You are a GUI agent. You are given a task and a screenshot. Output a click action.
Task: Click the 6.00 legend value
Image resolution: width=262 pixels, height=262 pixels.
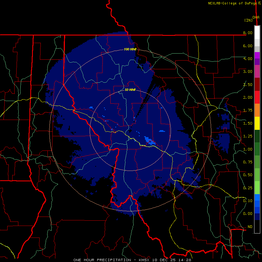pyautogui.click(x=248, y=46)
